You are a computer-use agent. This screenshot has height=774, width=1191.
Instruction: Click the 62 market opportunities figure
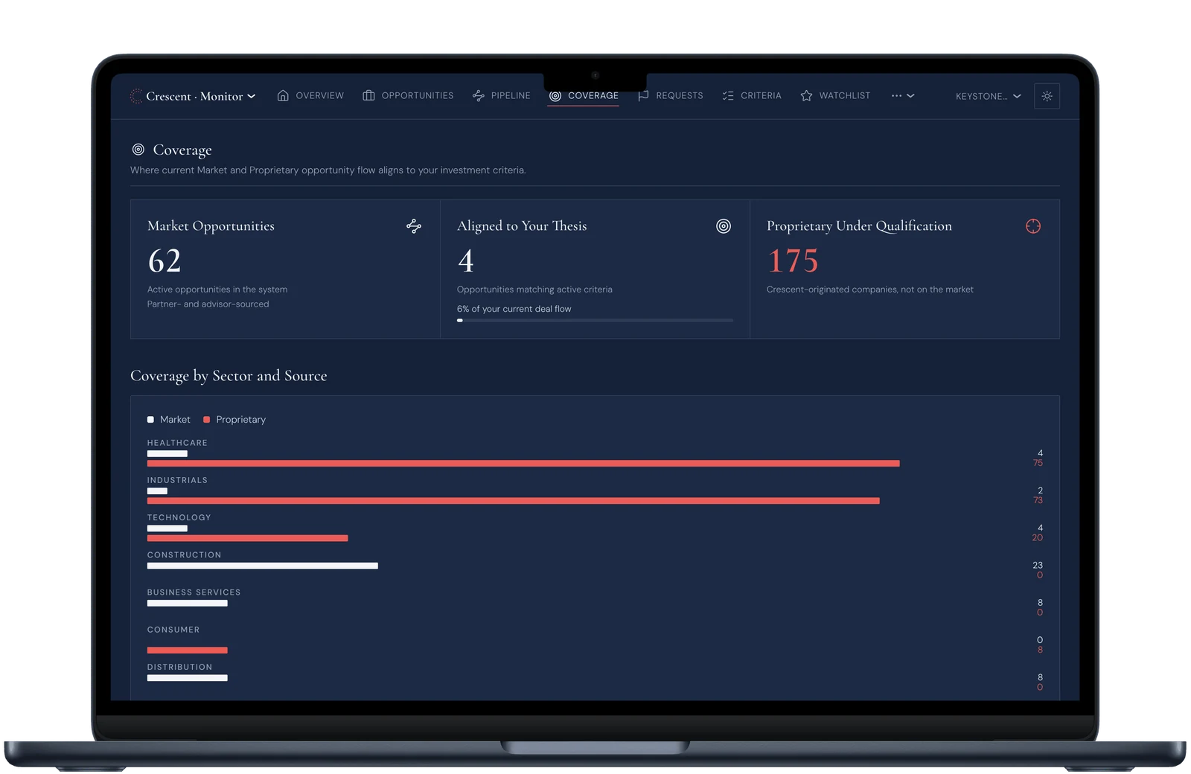pyautogui.click(x=165, y=261)
